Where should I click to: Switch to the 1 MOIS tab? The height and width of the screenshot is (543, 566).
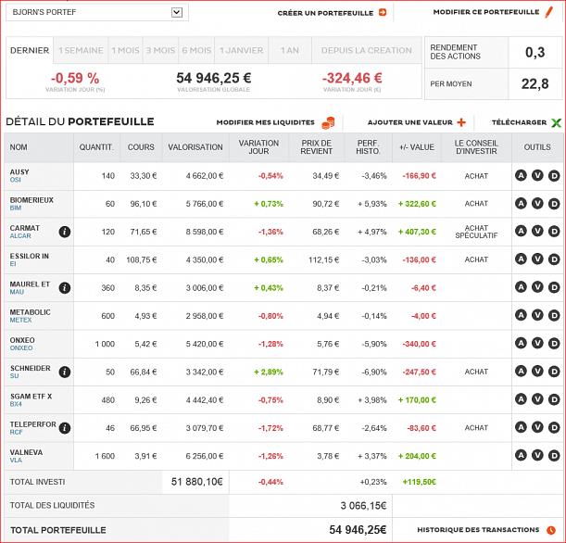pos(125,50)
